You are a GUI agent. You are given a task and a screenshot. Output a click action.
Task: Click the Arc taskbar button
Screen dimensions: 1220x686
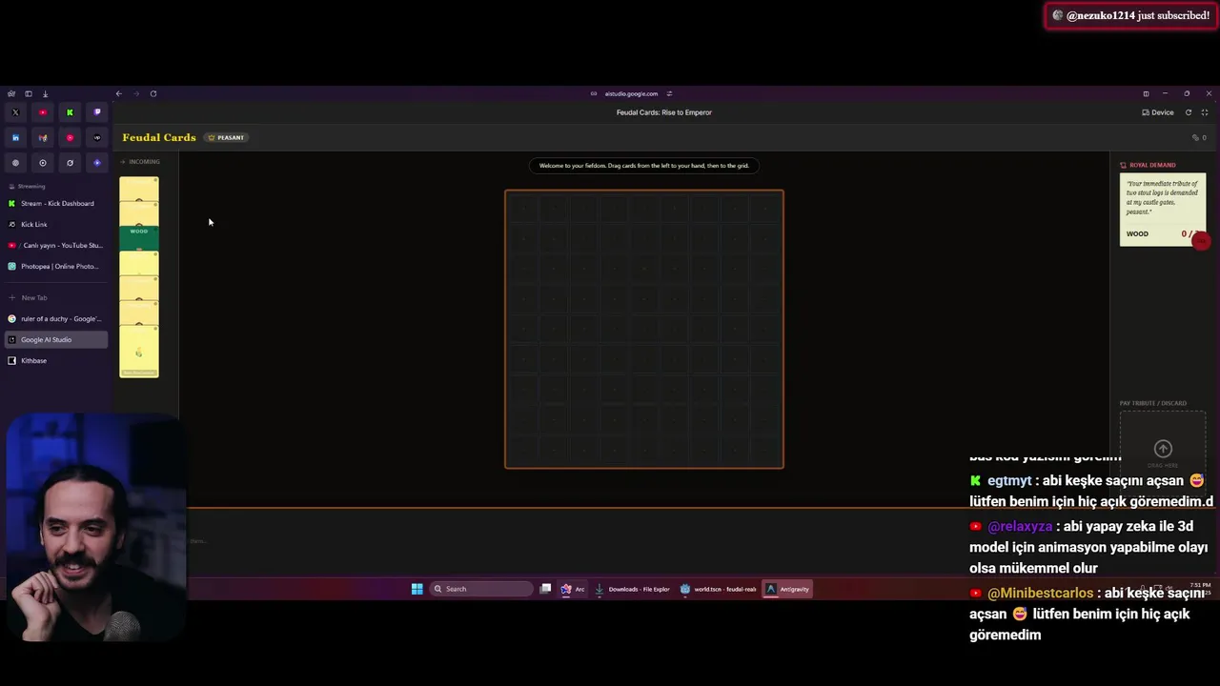[x=573, y=589]
